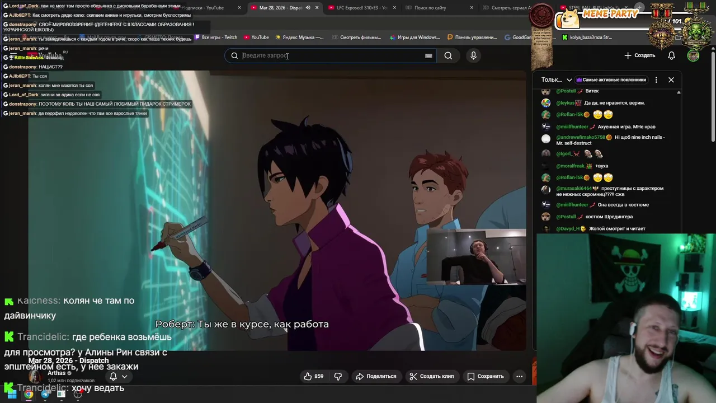Open the Arthas channel avatar
Screen dimensions: 716x403
pos(35,377)
